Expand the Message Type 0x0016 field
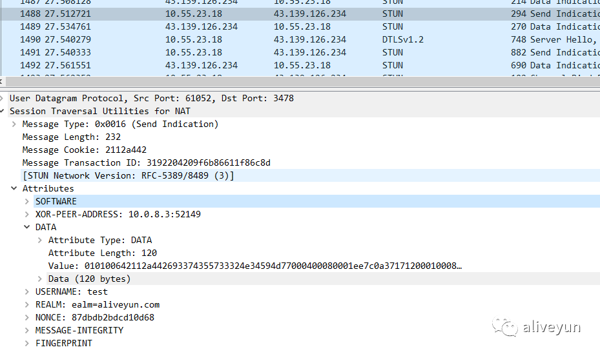 tap(14, 124)
